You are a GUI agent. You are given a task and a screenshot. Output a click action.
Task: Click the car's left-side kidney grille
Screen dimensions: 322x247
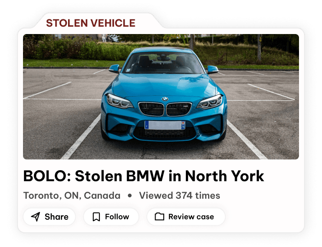coord(151,109)
